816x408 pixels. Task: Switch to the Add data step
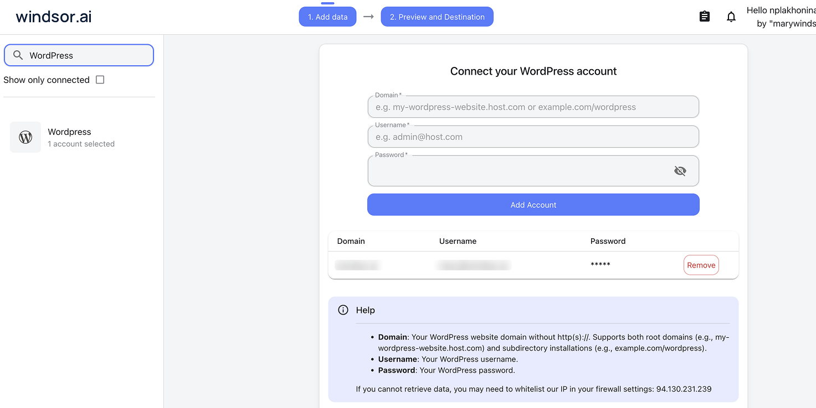(x=327, y=17)
